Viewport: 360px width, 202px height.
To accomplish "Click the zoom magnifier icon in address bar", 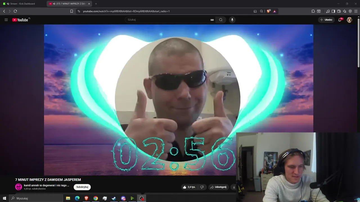I will pos(262,11).
